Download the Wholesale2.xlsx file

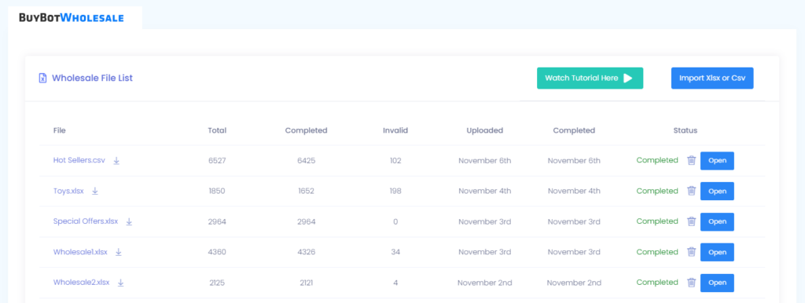(x=120, y=283)
